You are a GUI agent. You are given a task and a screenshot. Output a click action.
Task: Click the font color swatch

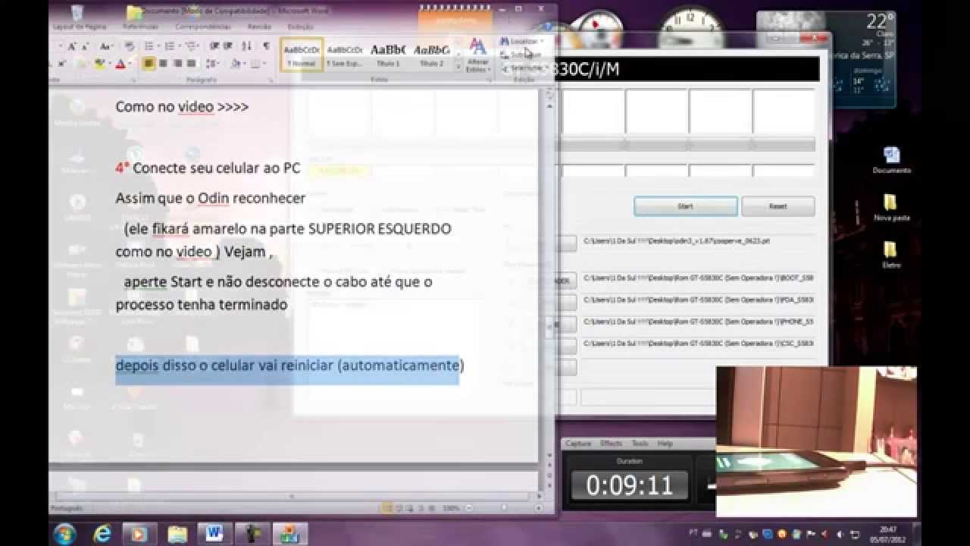click(120, 64)
